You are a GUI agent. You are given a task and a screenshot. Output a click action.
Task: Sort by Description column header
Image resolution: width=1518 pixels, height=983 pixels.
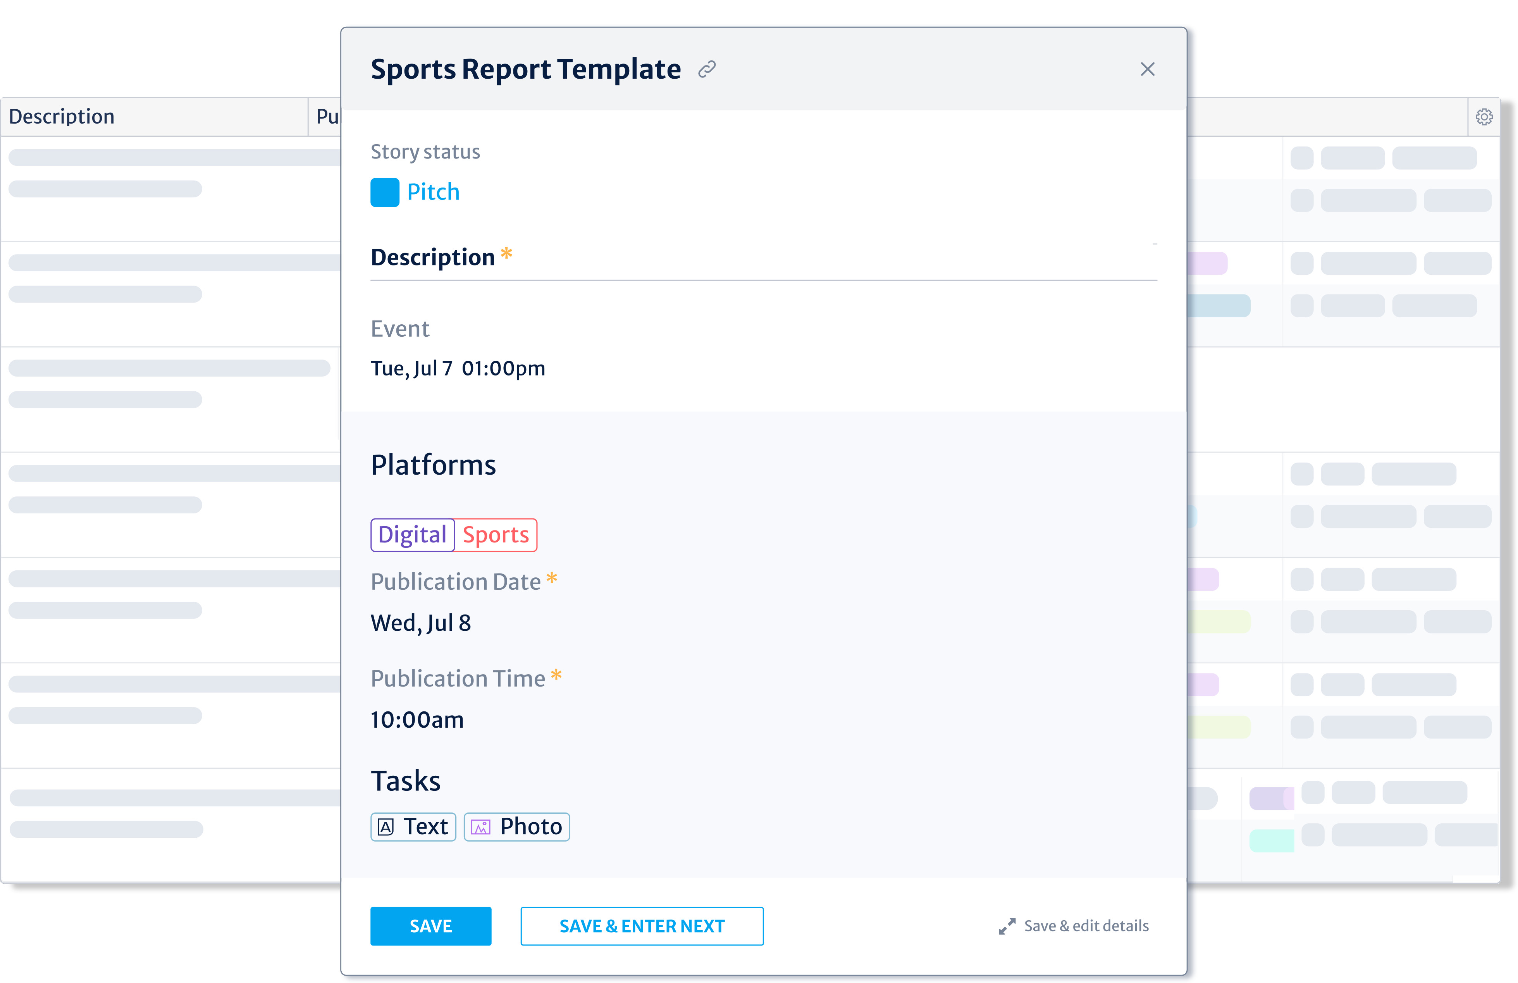coord(61,117)
